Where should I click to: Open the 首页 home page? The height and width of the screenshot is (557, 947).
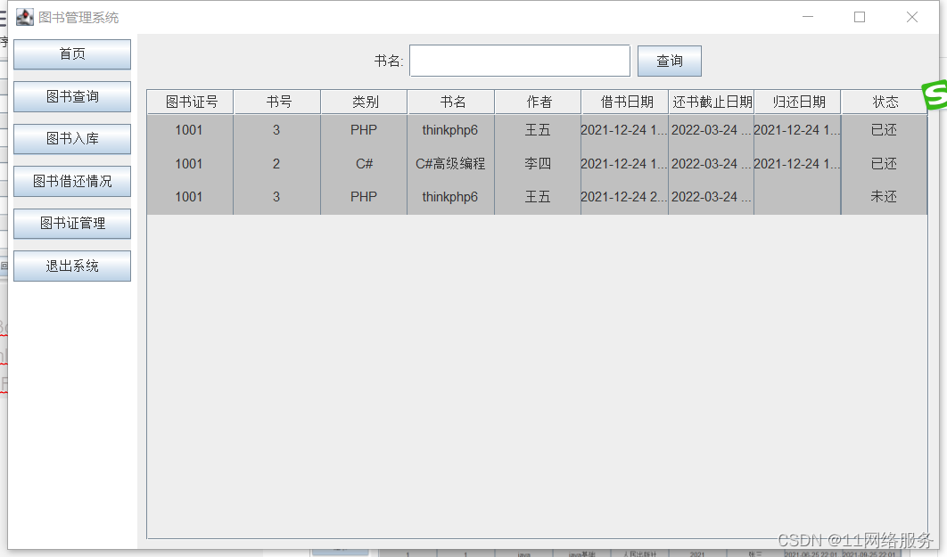click(x=72, y=54)
